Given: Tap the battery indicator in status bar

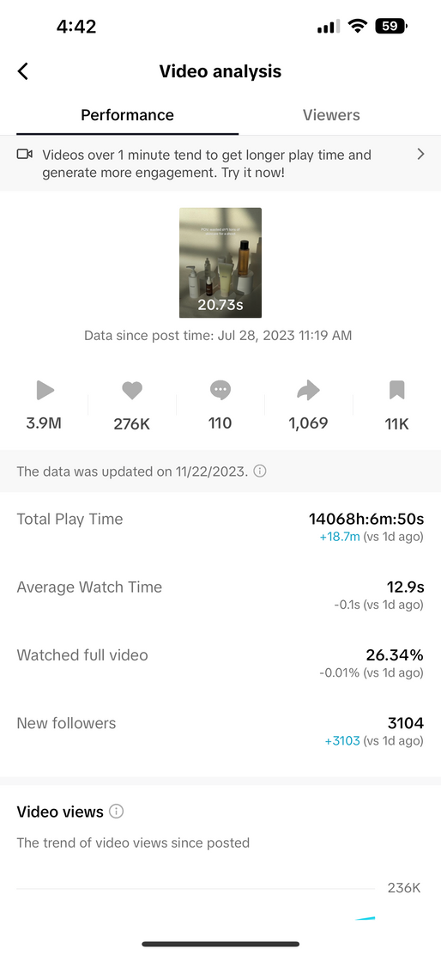Looking at the screenshot, I should [391, 26].
